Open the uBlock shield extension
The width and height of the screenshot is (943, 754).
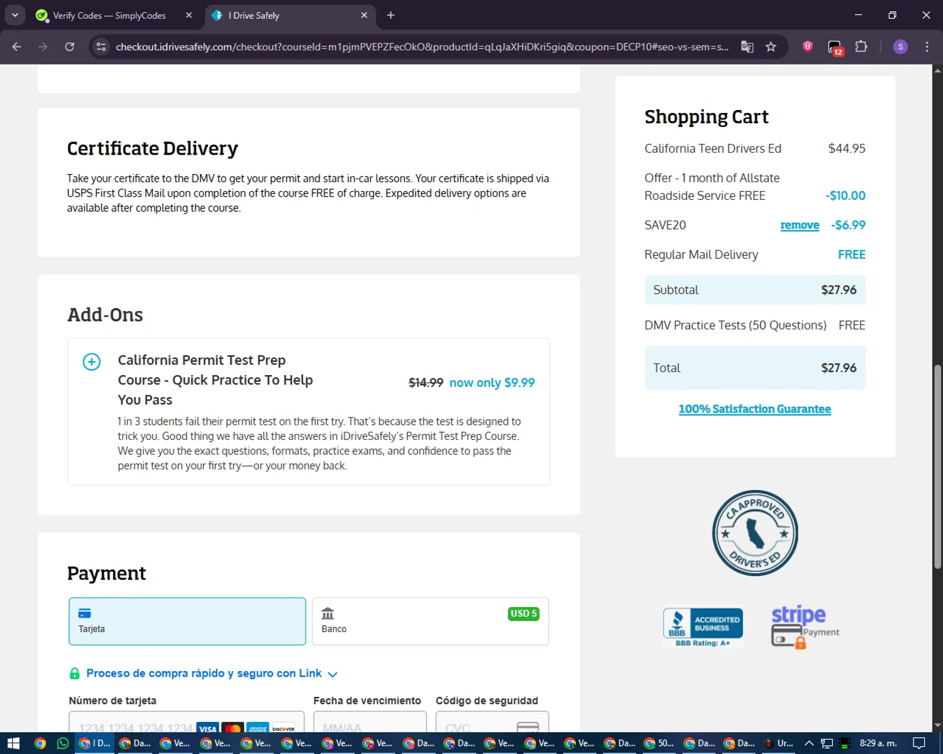808,46
